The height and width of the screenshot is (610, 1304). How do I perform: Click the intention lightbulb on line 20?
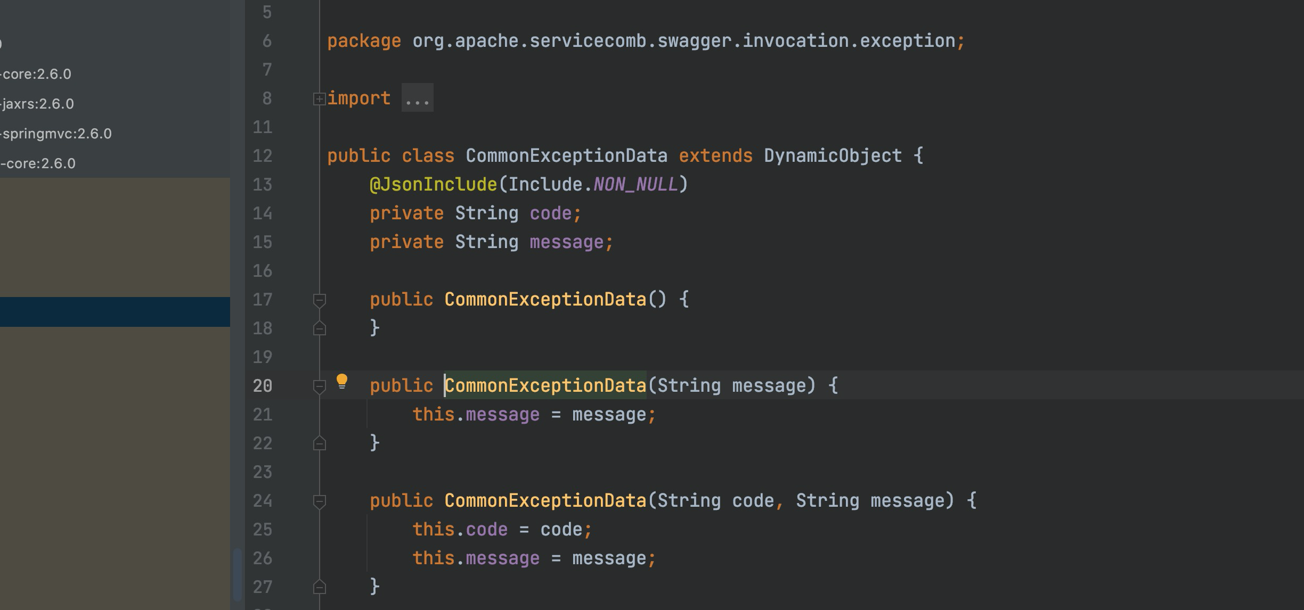coord(343,382)
